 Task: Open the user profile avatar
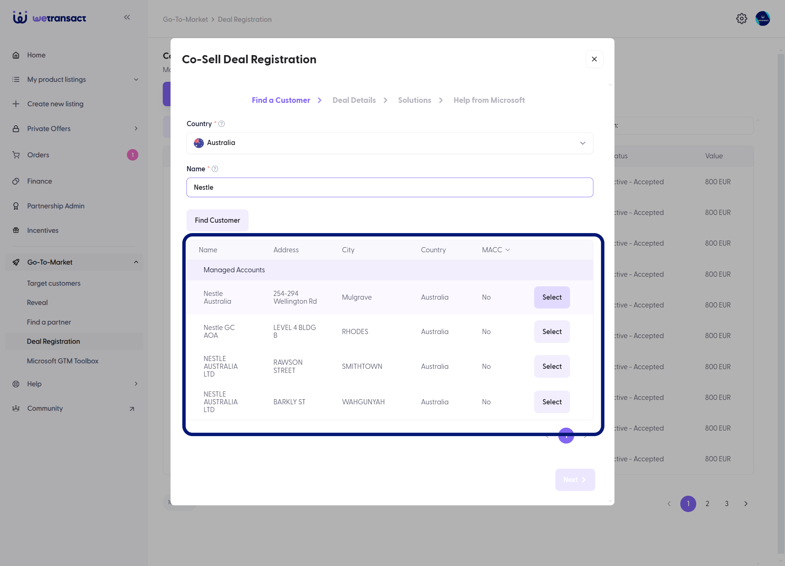762,18
